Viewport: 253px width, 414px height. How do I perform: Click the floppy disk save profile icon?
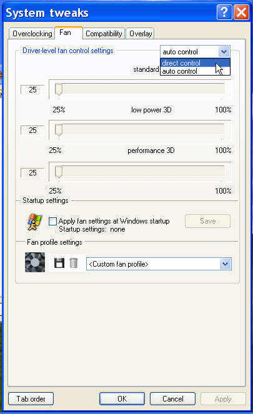tap(59, 263)
